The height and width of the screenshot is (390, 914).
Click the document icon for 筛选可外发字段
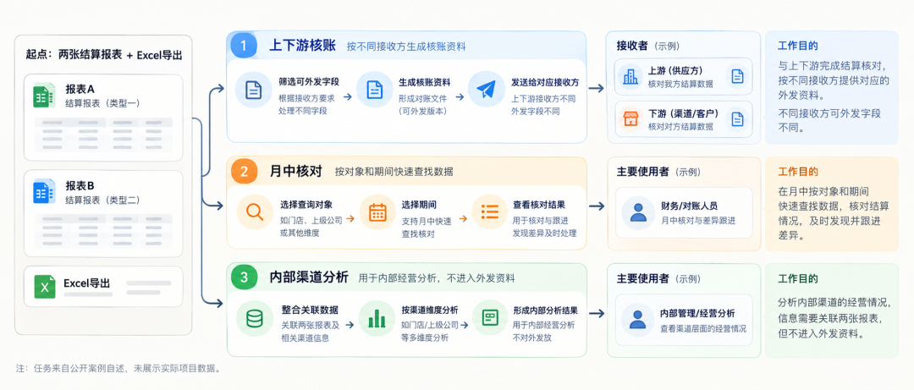(x=254, y=89)
